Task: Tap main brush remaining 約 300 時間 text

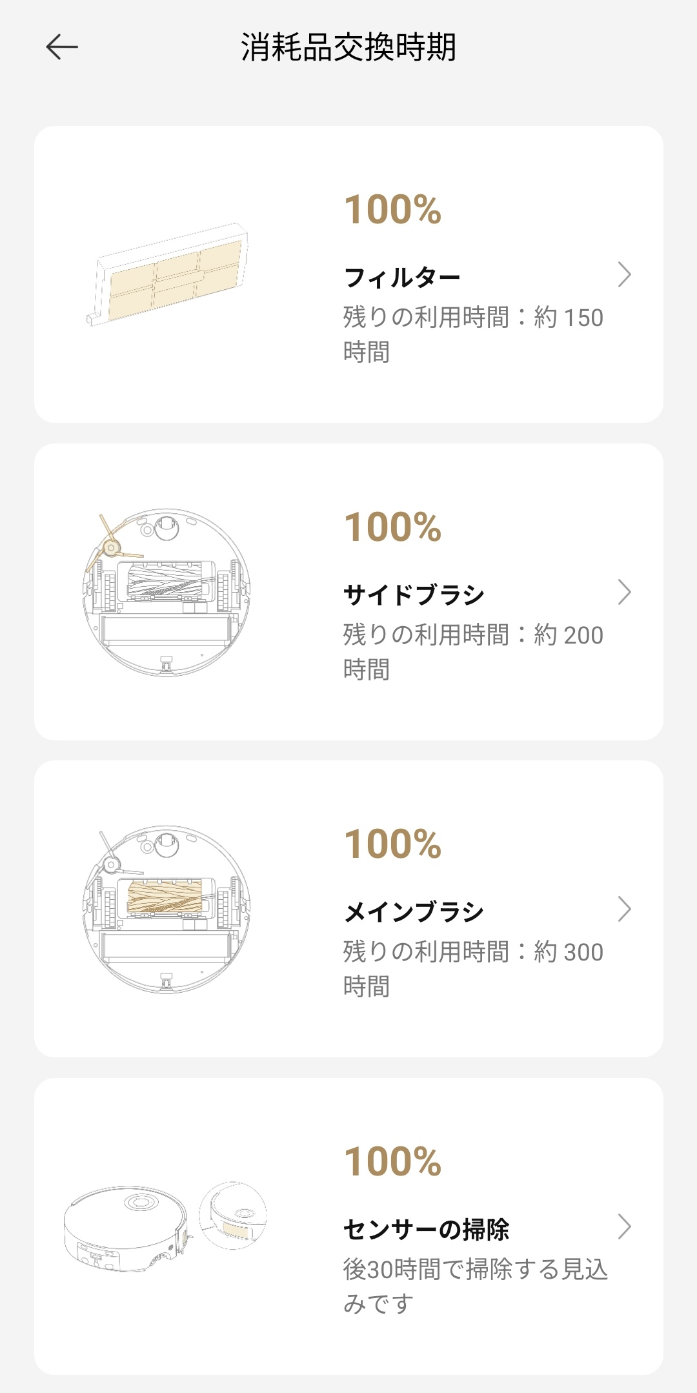Action: click(472, 969)
